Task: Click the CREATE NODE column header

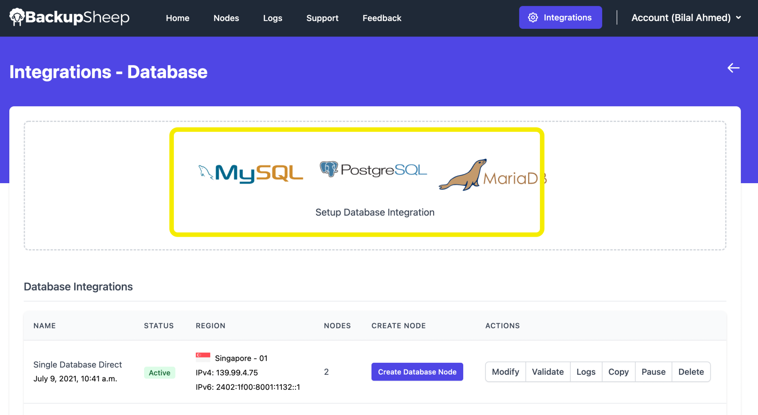Action: point(399,325)
